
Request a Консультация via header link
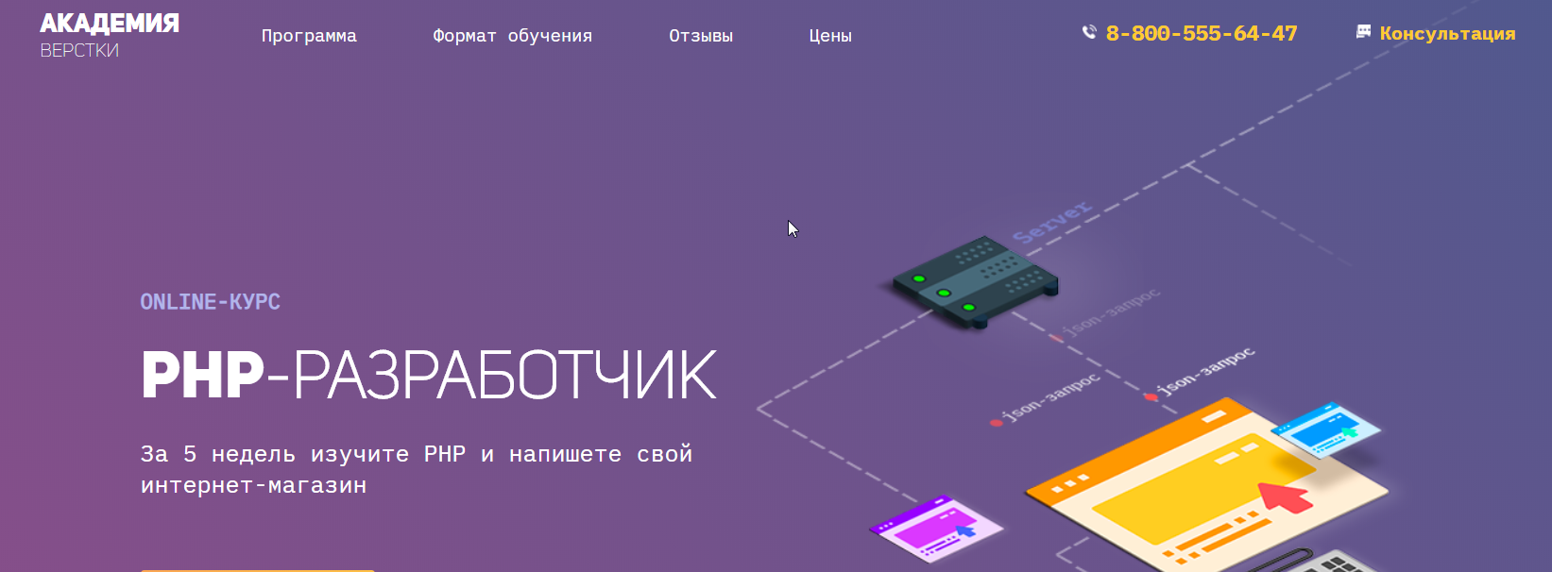point(1446,34)
